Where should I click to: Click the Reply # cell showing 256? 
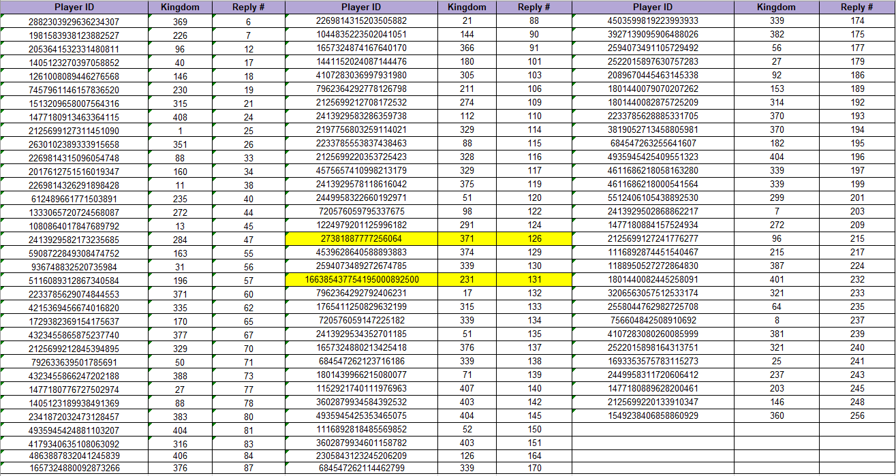point(857,415)
